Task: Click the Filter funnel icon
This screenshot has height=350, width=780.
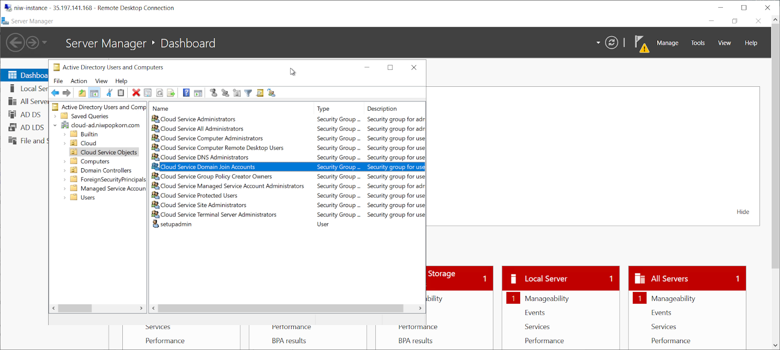Action: click(x=248, y=93)
